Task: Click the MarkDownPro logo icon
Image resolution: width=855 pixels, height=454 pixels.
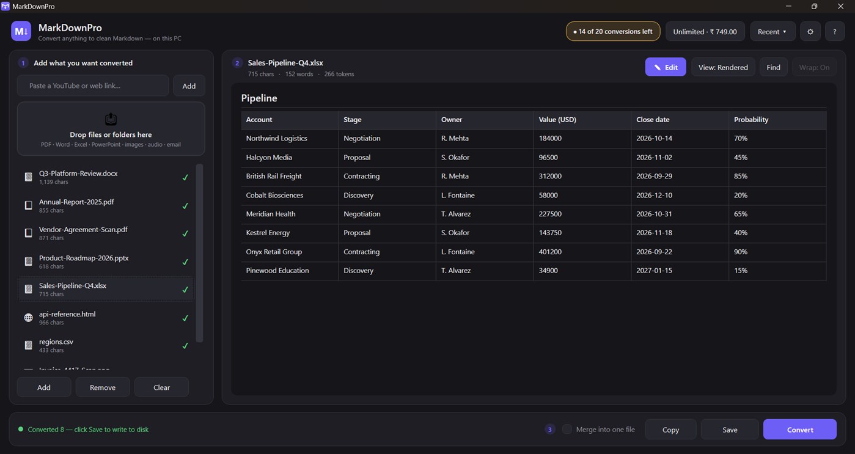Action: [x=21, y=31]
